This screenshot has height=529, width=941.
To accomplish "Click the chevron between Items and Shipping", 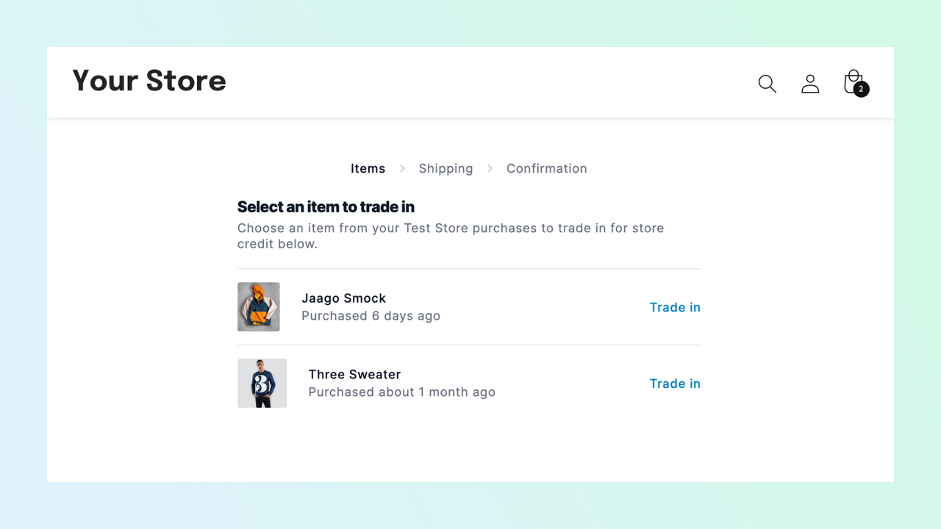I will pos(401,168).
